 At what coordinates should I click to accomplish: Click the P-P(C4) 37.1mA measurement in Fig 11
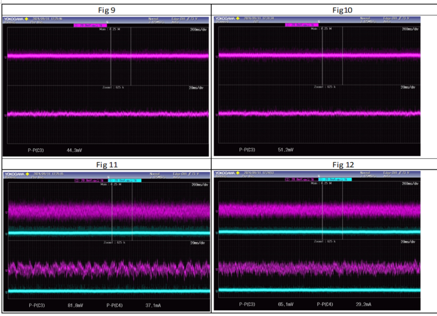pos(133,306)
